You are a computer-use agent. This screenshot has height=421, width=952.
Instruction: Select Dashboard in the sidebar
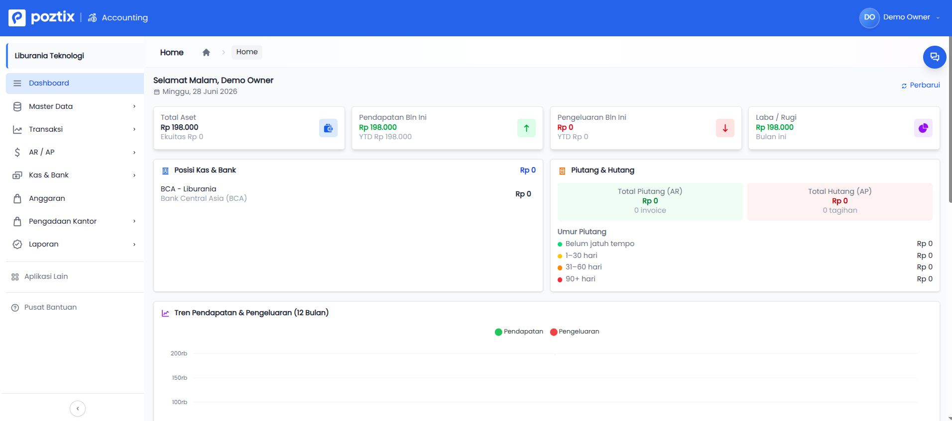[75, 84]
